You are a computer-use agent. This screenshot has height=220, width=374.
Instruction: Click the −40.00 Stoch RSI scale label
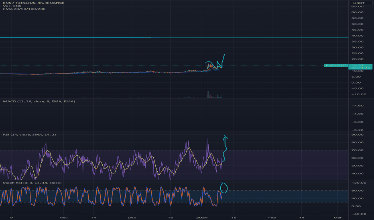(359, 214)
